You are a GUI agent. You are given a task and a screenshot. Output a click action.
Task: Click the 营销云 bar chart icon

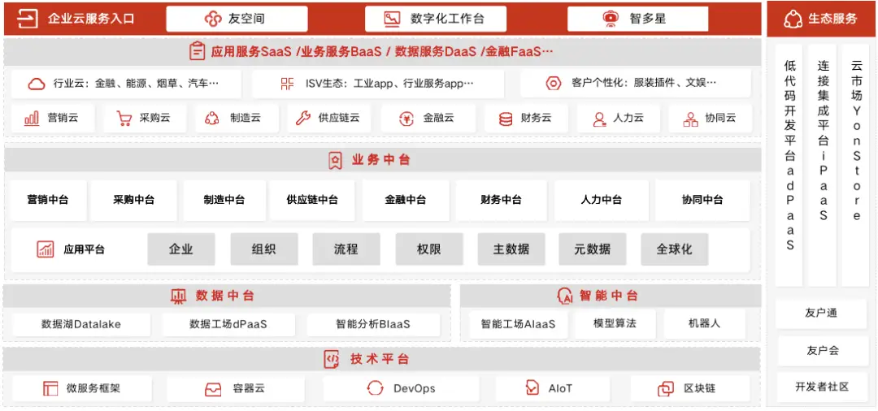32,118
